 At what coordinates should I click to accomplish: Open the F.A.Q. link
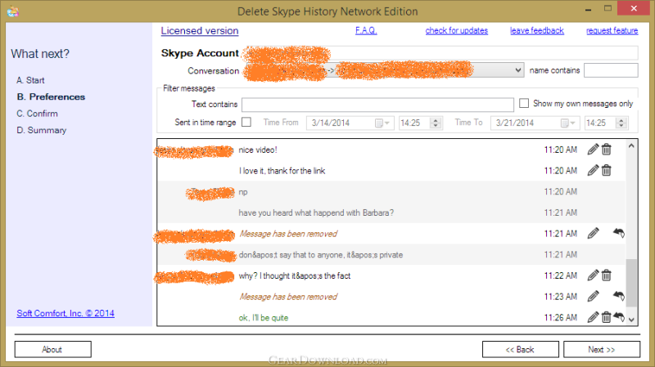(x=366, y=30)
